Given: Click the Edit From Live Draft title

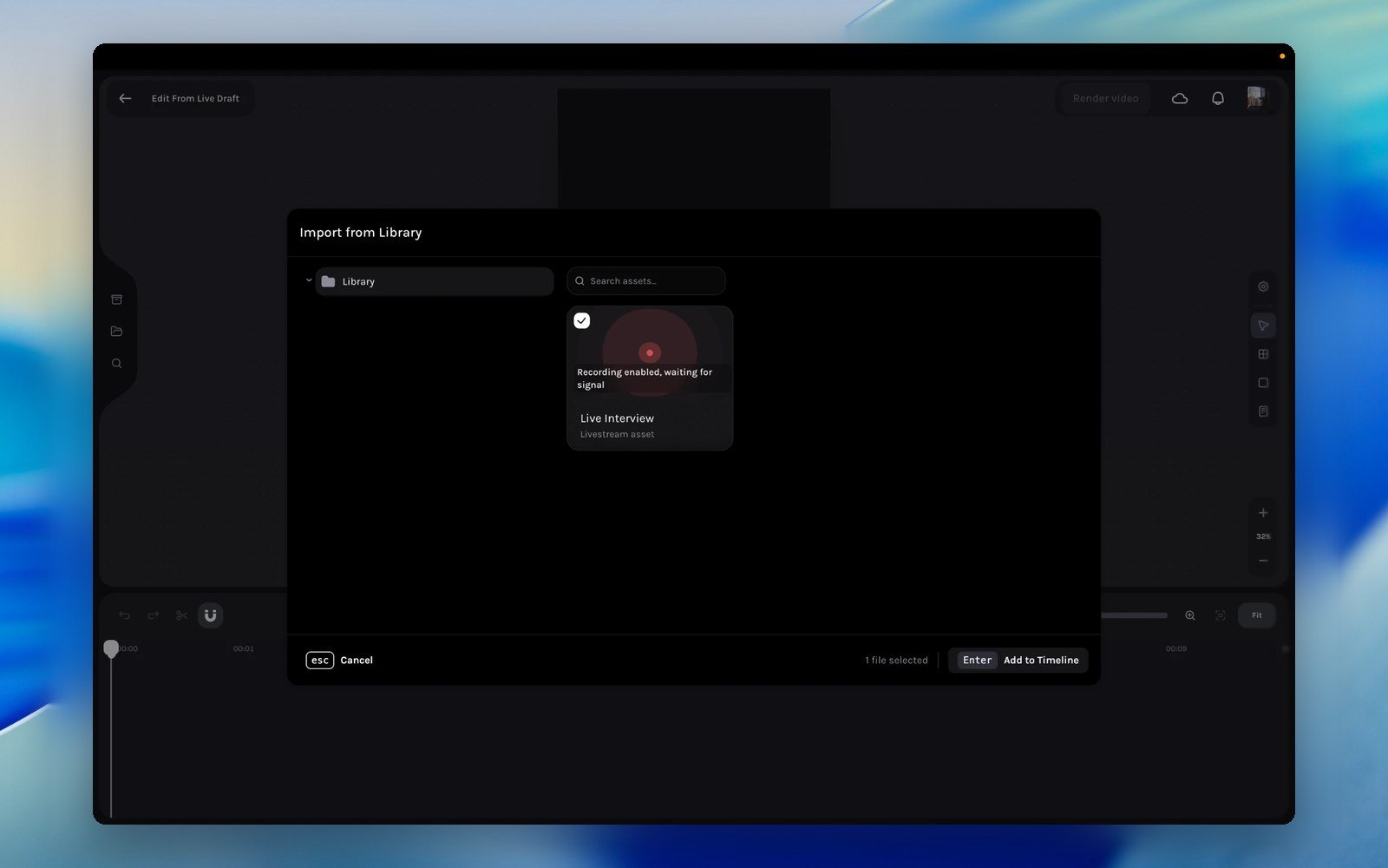Looking at the screenshot, I should (195, 98).
